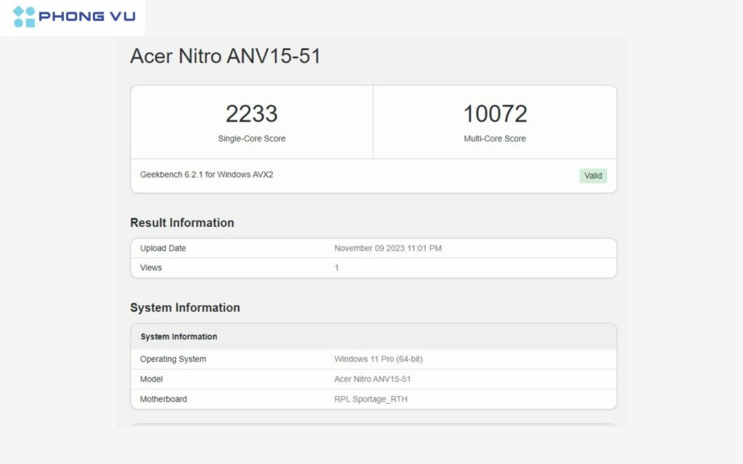Click the large System Information section heading
The height and width of the screenshot is (464, 743).
pos(185,307)
